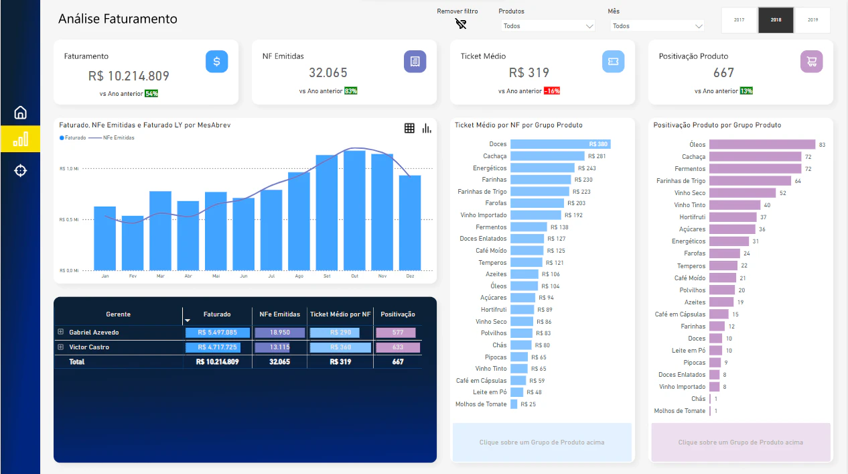The image size is (848, 474).
Task: Click the R$ 360 ticket médio cell
Action: pos(340,347)
